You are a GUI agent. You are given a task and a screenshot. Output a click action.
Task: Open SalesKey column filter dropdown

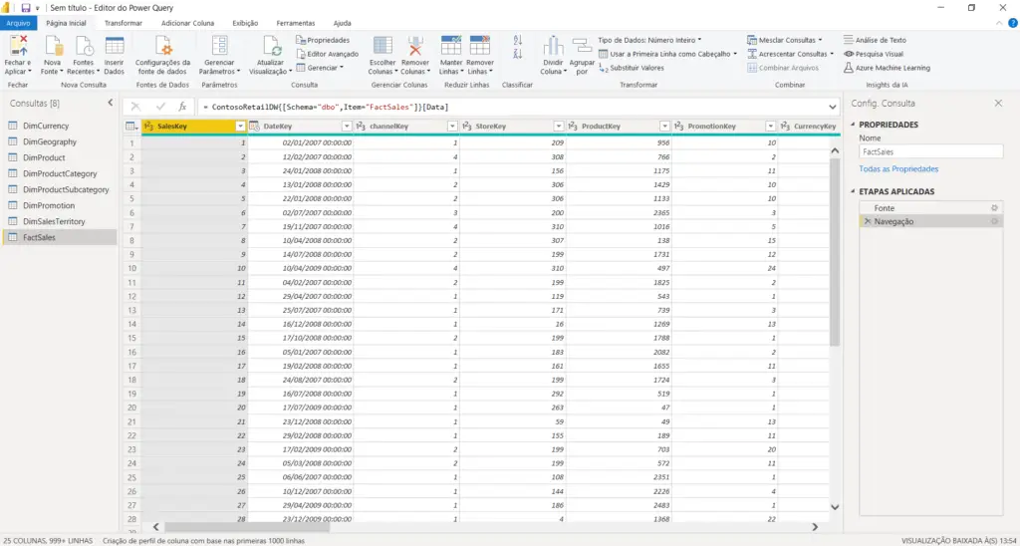[241, 127]
